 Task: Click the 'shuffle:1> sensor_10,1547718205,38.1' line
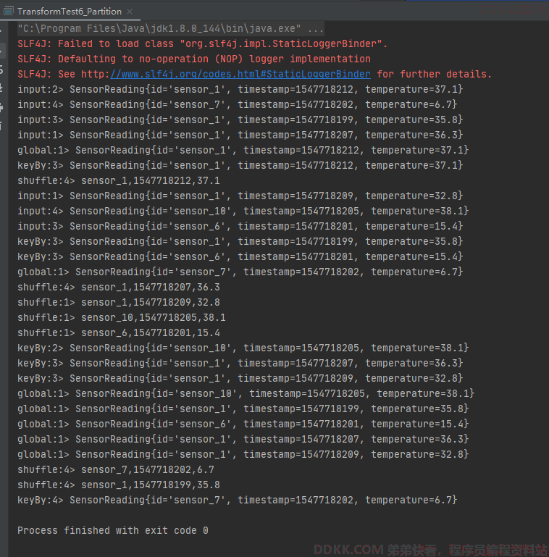coord(122,317)
